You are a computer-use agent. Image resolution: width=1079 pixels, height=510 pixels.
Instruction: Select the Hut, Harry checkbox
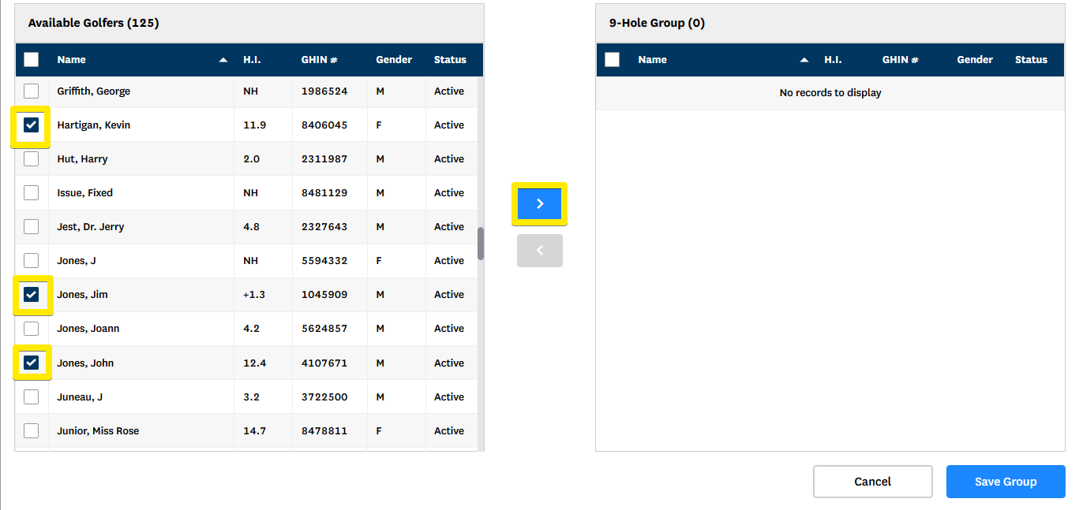pos(31,159)
